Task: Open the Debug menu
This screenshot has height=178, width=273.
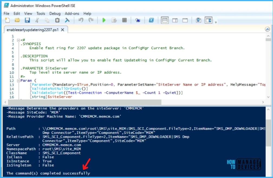Action: [55, 14]
